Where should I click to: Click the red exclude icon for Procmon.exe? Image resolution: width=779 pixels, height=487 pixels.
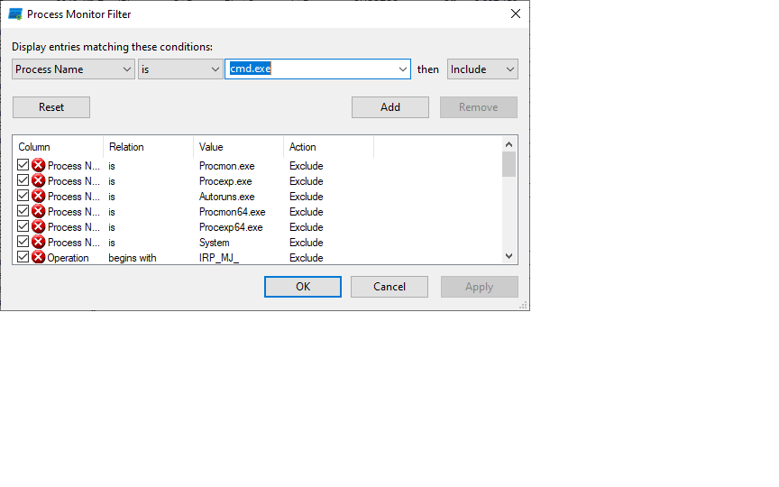pos(39,166)
